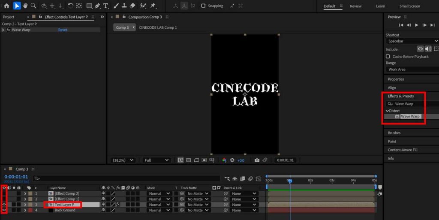Go to the Home screen icon
Image resolution: width=439 pixels, height=220 pixels.
point(7,6)
